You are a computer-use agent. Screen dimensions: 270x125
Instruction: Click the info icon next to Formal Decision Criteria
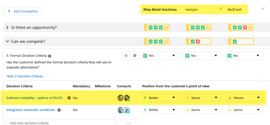[x=50, y=56]
